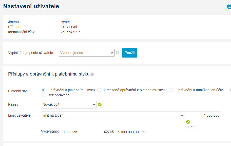
Task: Click the Zbývá remaining amount value
Action: tap(132, 132)
